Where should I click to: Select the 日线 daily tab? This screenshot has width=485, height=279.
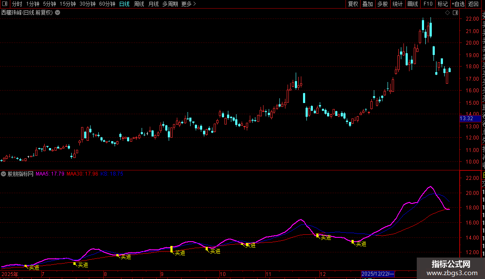[x=124, y=4]
